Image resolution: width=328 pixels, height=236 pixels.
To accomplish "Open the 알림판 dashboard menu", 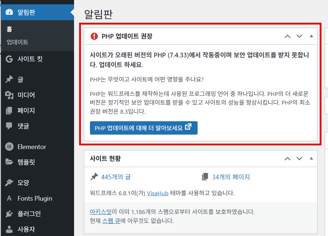I will click(38, 12).
